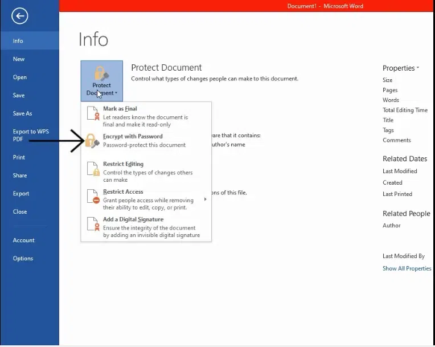Select Add a Digital Signature entry
The width and height of the screenshot is (435, 347).
click(x=146, y=227)
